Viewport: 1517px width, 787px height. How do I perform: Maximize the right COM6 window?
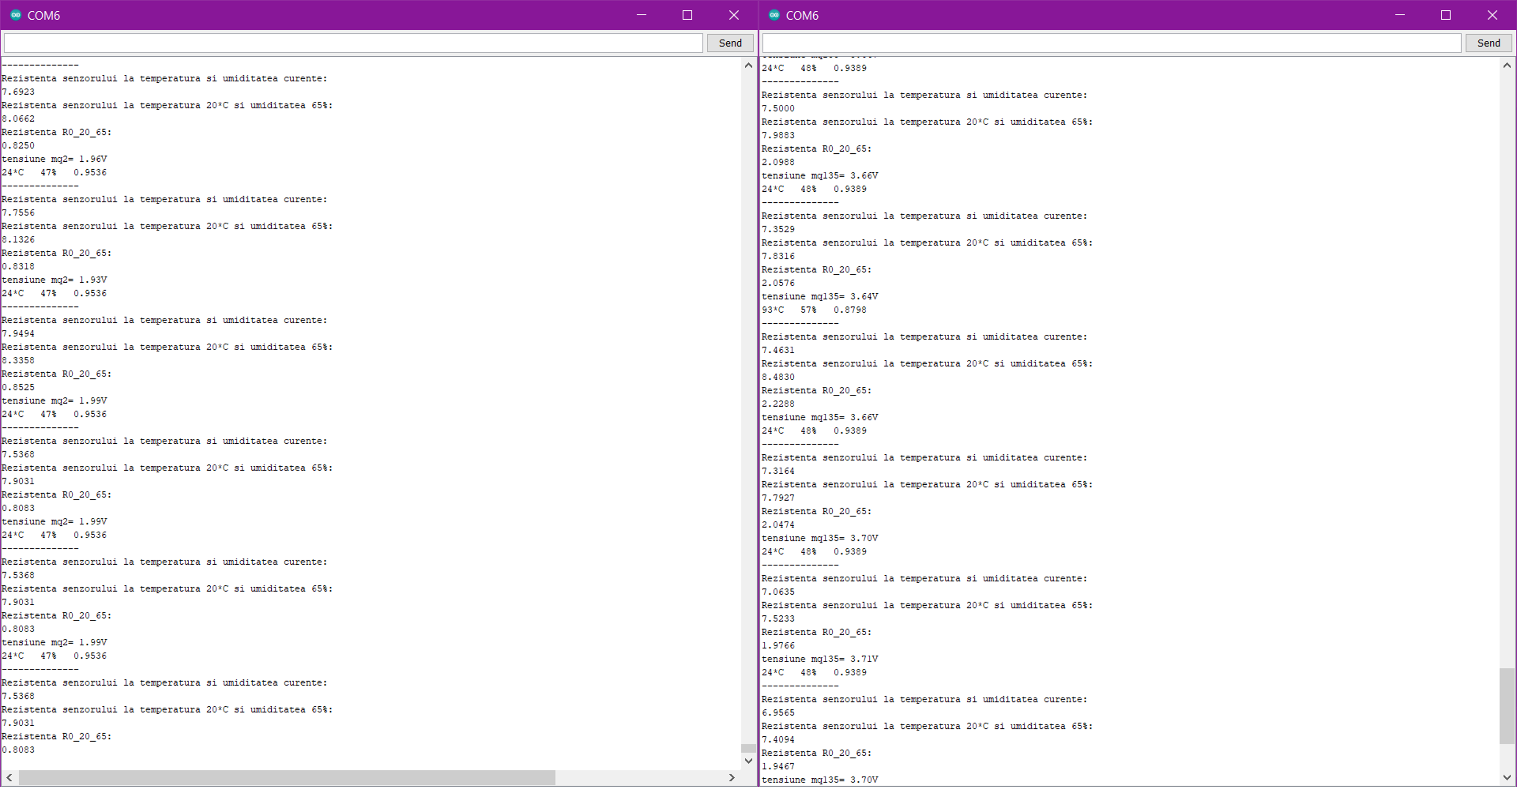[x=1446, y=15]
